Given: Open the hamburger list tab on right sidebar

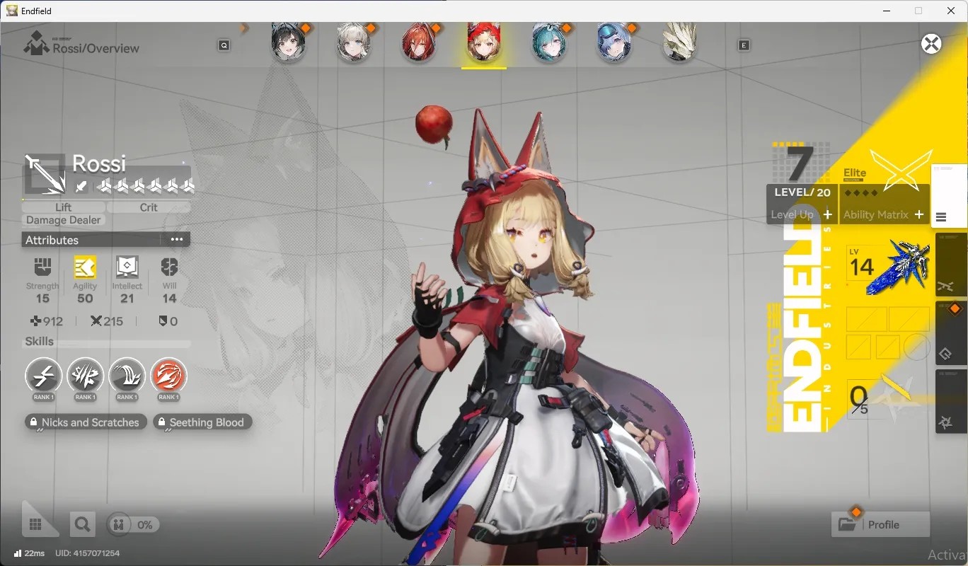Looking at the screenshot, I should 941,217.
